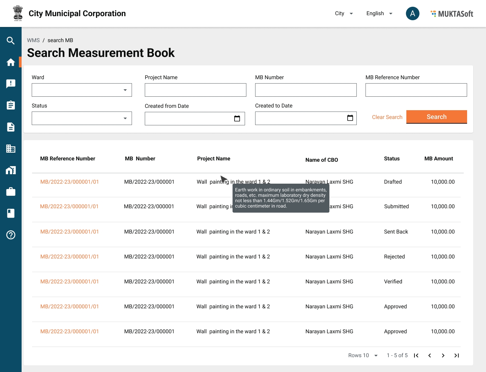This screenshot has height=372, width=486.
Task: Go to the next results page
Action: 443,355
